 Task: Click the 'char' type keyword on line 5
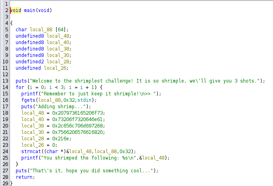tap(21, 30)
